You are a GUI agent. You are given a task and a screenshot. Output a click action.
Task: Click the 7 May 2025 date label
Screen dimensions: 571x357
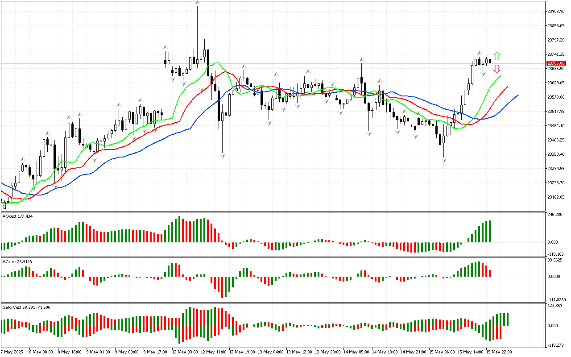pyautogui.click(x=12, y=352)
